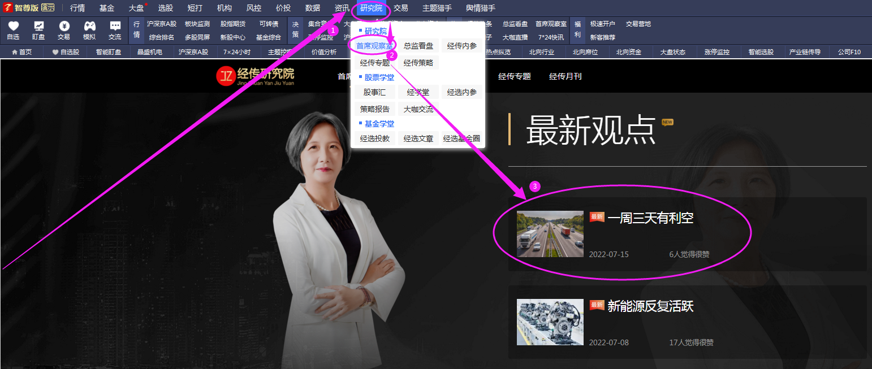Image resolution: width=872 pixels, height=369 pixels.
Task: Click 新股中心 in the toolbar
Action: pos(233,37)
